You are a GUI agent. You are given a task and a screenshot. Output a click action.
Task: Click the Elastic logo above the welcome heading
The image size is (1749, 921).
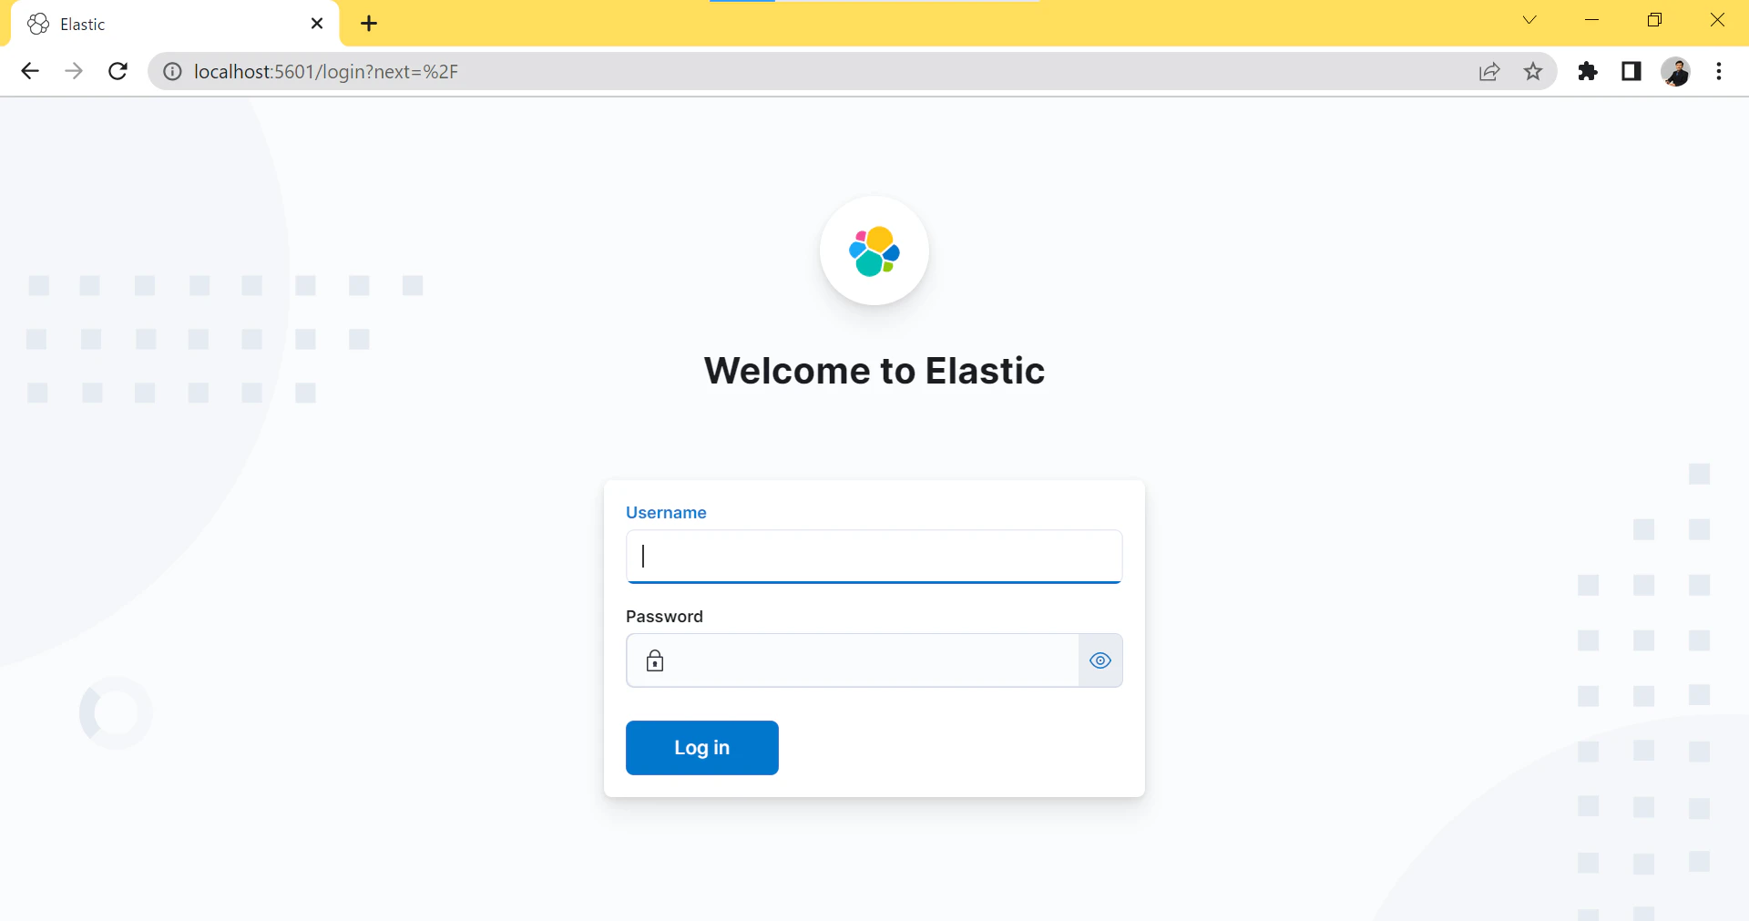click(x=874, y=251)
